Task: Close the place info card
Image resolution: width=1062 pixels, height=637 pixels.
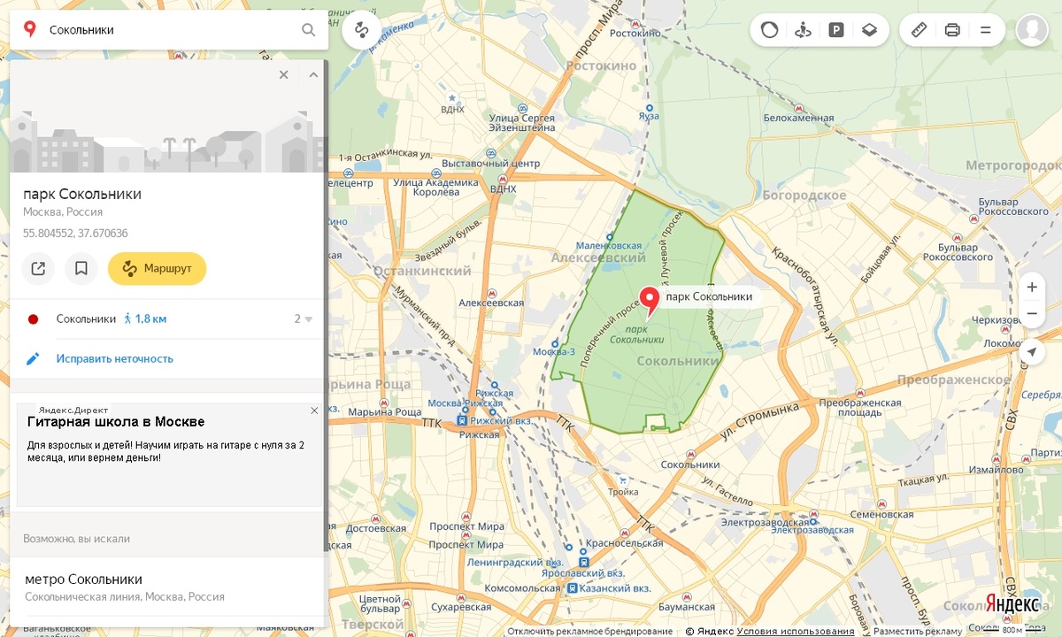Action: 284,75
